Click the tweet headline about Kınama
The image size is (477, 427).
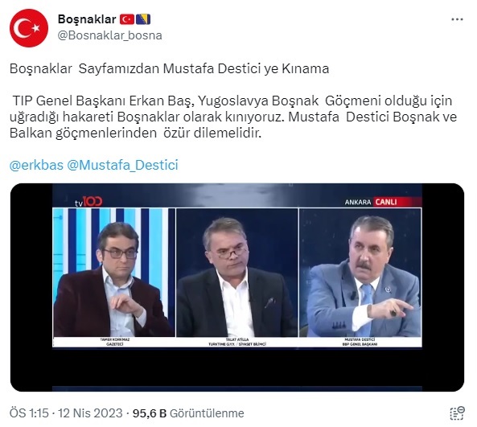pyautogui.click(x=169, y=68)
